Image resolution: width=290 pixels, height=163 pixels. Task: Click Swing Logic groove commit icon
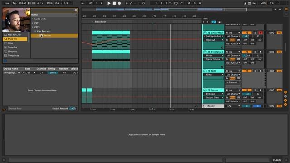22,73
